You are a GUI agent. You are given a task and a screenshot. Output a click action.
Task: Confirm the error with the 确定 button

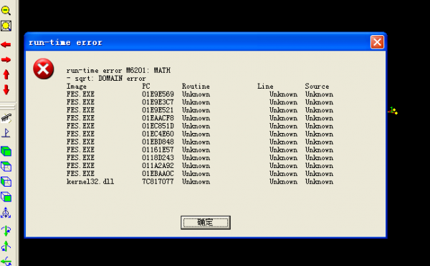[x=206, y=222]
